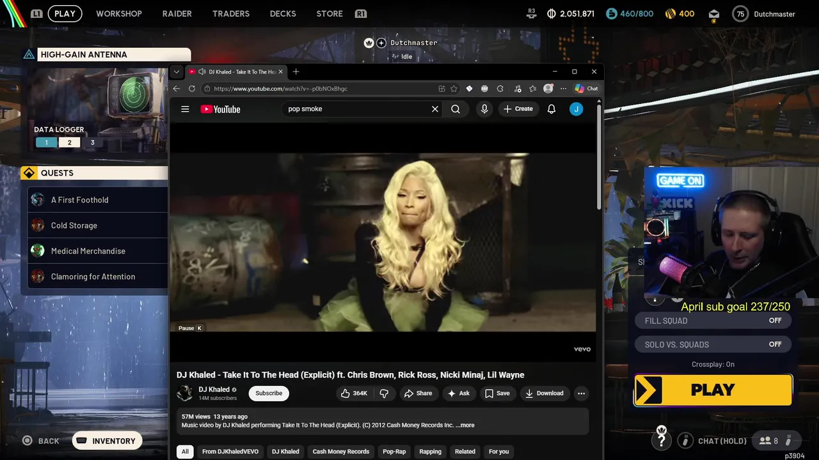The image size is (819, 460).
Task: Subscribe to DJ Khaled channel
Action: point(269,394)
